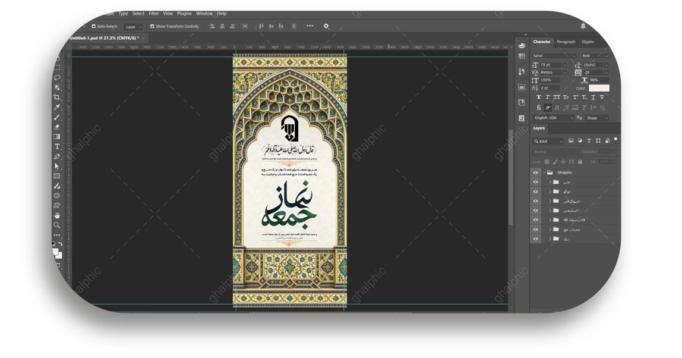Image resolution: width=682 pixels, height=358 pixels.
Task: Open the English: USA language dropdown
Action: pos(553,118)
